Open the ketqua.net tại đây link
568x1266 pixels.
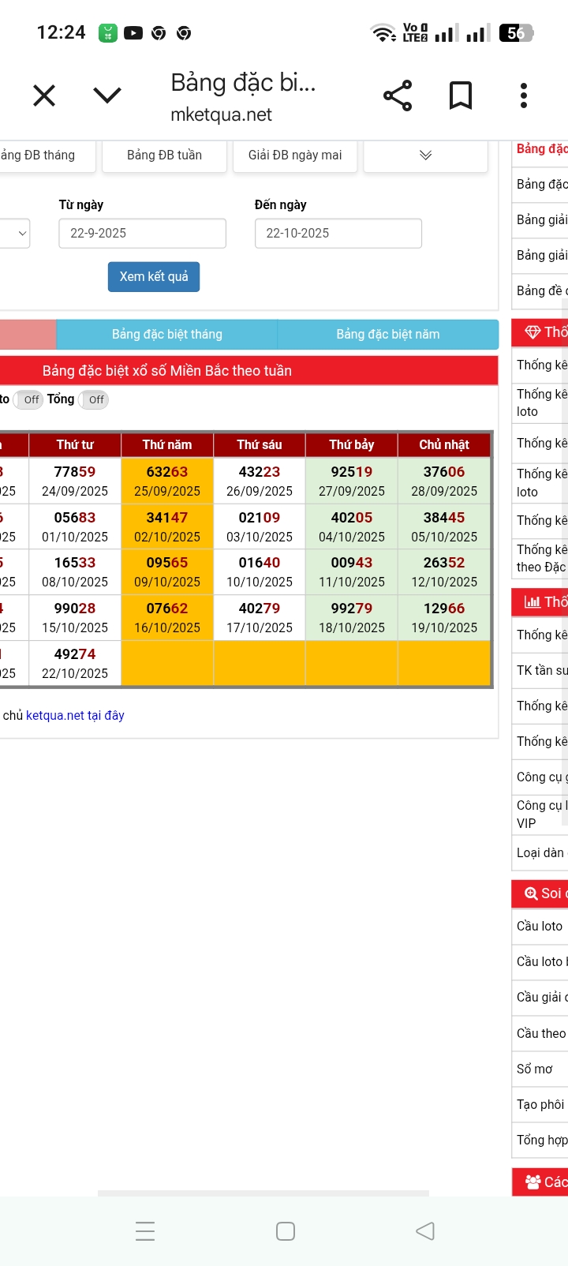[75, 716]
